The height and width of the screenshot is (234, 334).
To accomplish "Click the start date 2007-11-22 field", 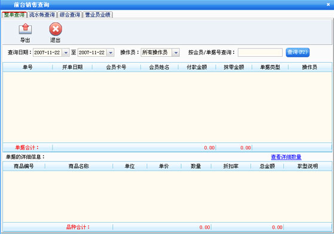I will coord(48,53).
